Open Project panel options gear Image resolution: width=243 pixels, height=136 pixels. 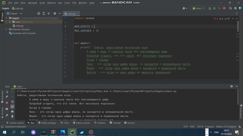pyautogui.click(x=55, y=14)
